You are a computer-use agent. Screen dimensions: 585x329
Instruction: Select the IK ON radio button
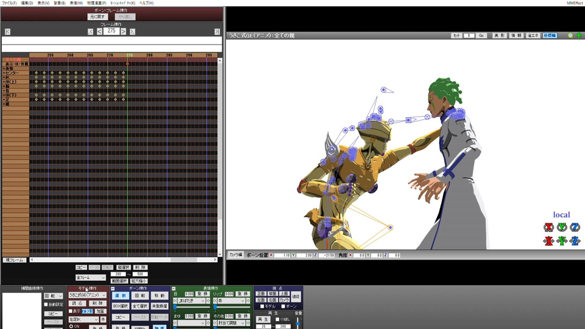pos(71,327)
